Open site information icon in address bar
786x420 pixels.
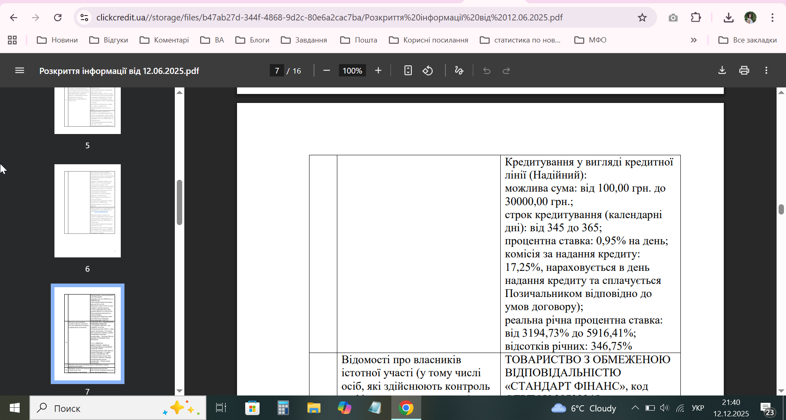click(84, 18)
